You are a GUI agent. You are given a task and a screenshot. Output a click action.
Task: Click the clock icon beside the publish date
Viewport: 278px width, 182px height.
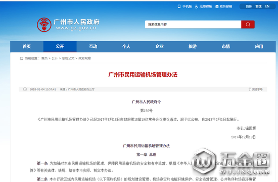(x=25, y=89)
